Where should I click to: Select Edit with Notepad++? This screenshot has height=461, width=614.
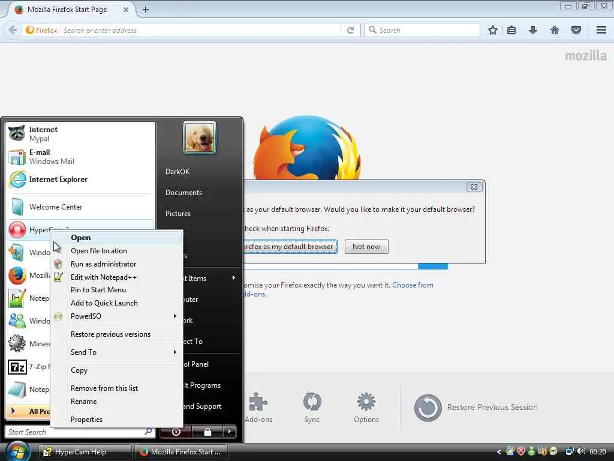[x=117, y=277]
